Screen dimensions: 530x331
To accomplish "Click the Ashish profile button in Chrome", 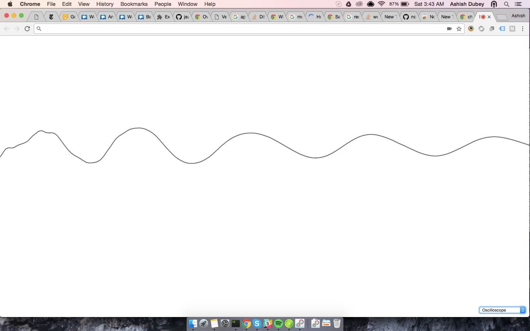I will click(x=518, y=16).
